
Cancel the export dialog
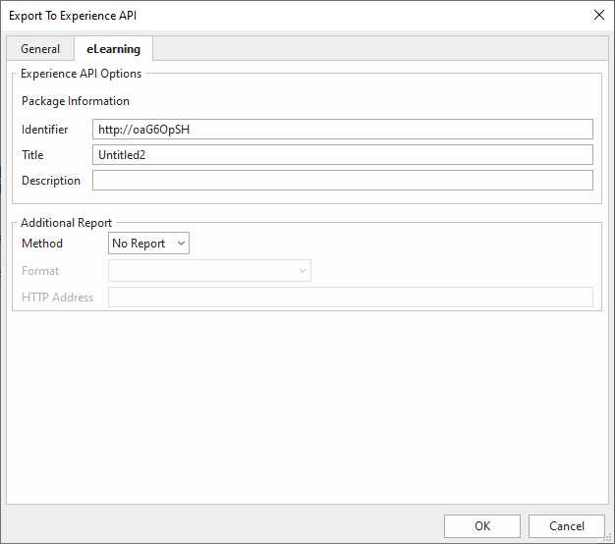coord(566,526)
